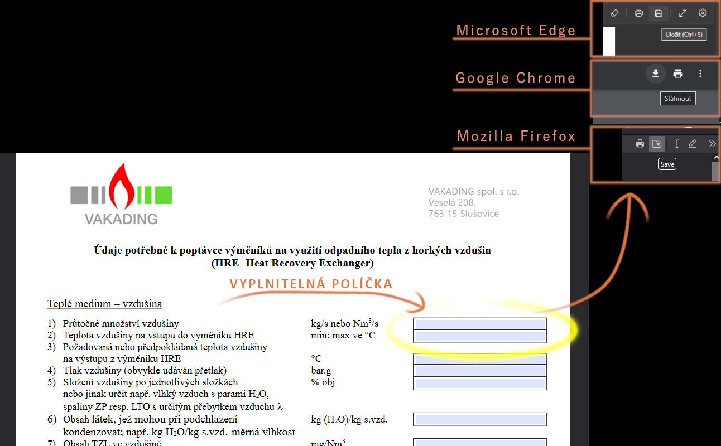Select the eraser tool in Edge toolbar
Image resolution: width=721 pixels, height=446 pixels.
pyautogui.click(x=614, y=13)
